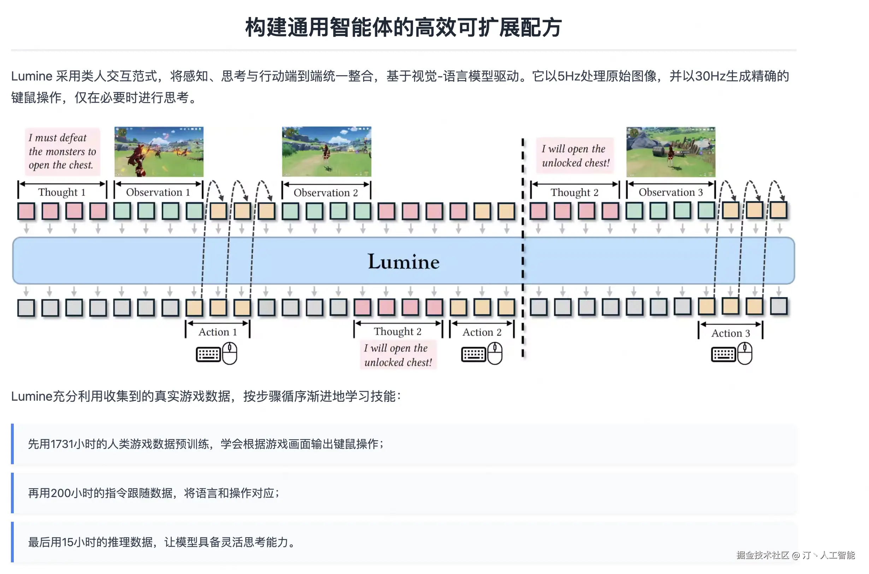Click the Observation 2 label
This screenshot has width=869, height=574.
click(326, 192)
